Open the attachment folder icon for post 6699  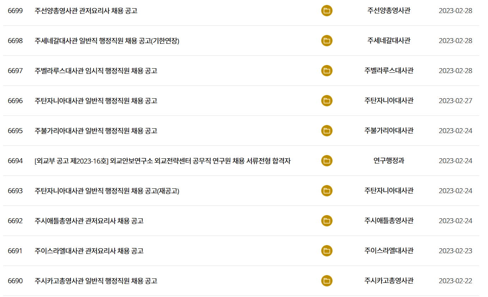(x=327, y=11)
